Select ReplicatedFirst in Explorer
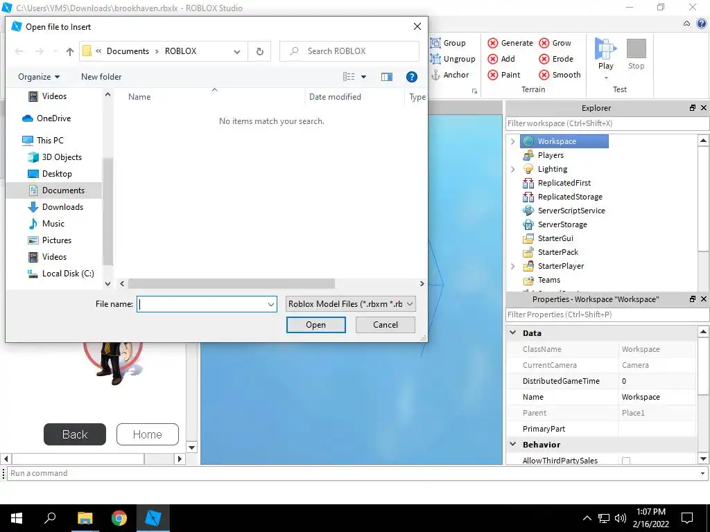The width and height of the screenshot is (710, 532). pos(564,183)
